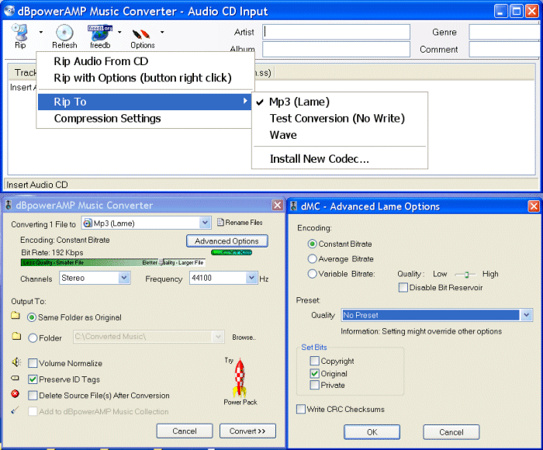Select the Folder output radio button
Image resolution: width=543 pixels, height=450 pixels.
33,337
